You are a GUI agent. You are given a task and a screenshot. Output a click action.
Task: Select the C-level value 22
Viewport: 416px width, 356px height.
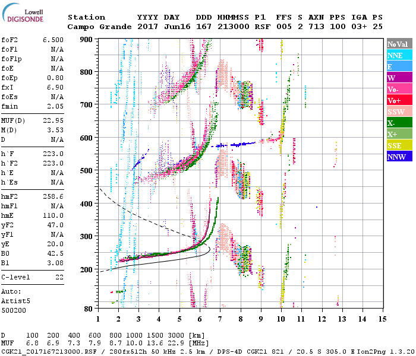click(59, 277)
